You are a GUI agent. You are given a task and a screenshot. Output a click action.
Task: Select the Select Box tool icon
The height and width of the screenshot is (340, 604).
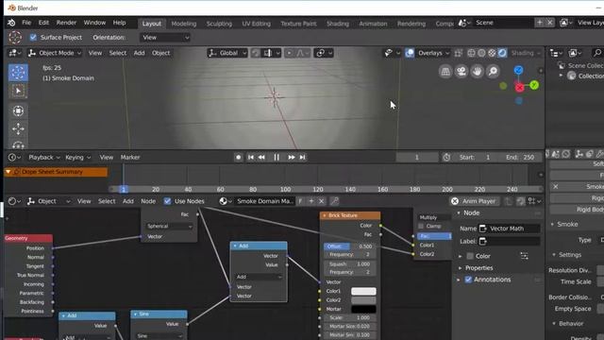tap(18, 91)
